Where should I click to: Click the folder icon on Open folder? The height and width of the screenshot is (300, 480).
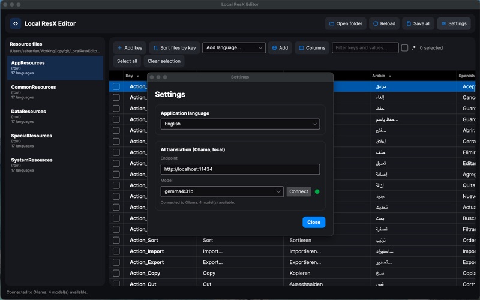point(332,23)
